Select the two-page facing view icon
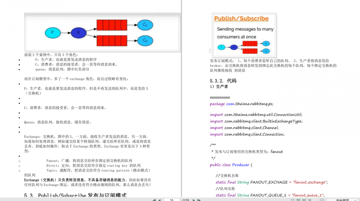This screenshot has width=360, height=201. (298, 199)
